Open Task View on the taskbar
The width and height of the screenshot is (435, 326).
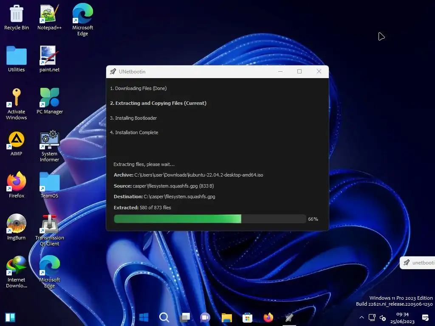pos(185,317)
